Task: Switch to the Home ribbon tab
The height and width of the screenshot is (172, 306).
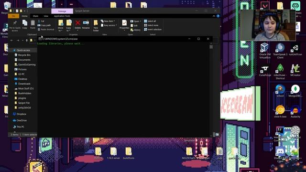Action: (x=24, y=16)
